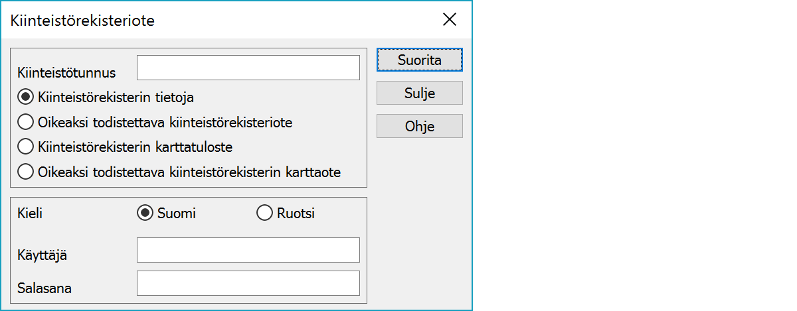
Task: Open help with the Ohje button
Action: [x=419, y=126]
